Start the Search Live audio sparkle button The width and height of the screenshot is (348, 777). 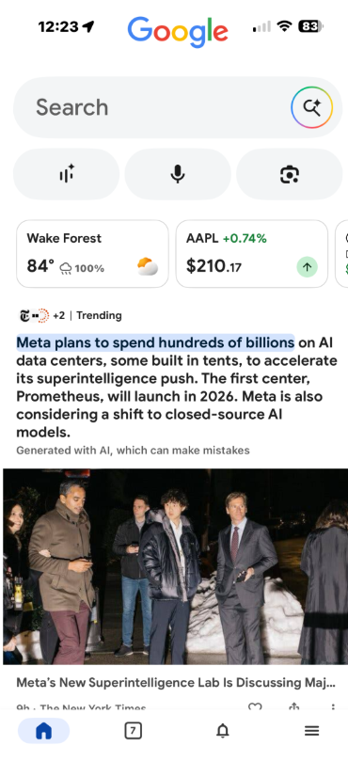(66, 174)
